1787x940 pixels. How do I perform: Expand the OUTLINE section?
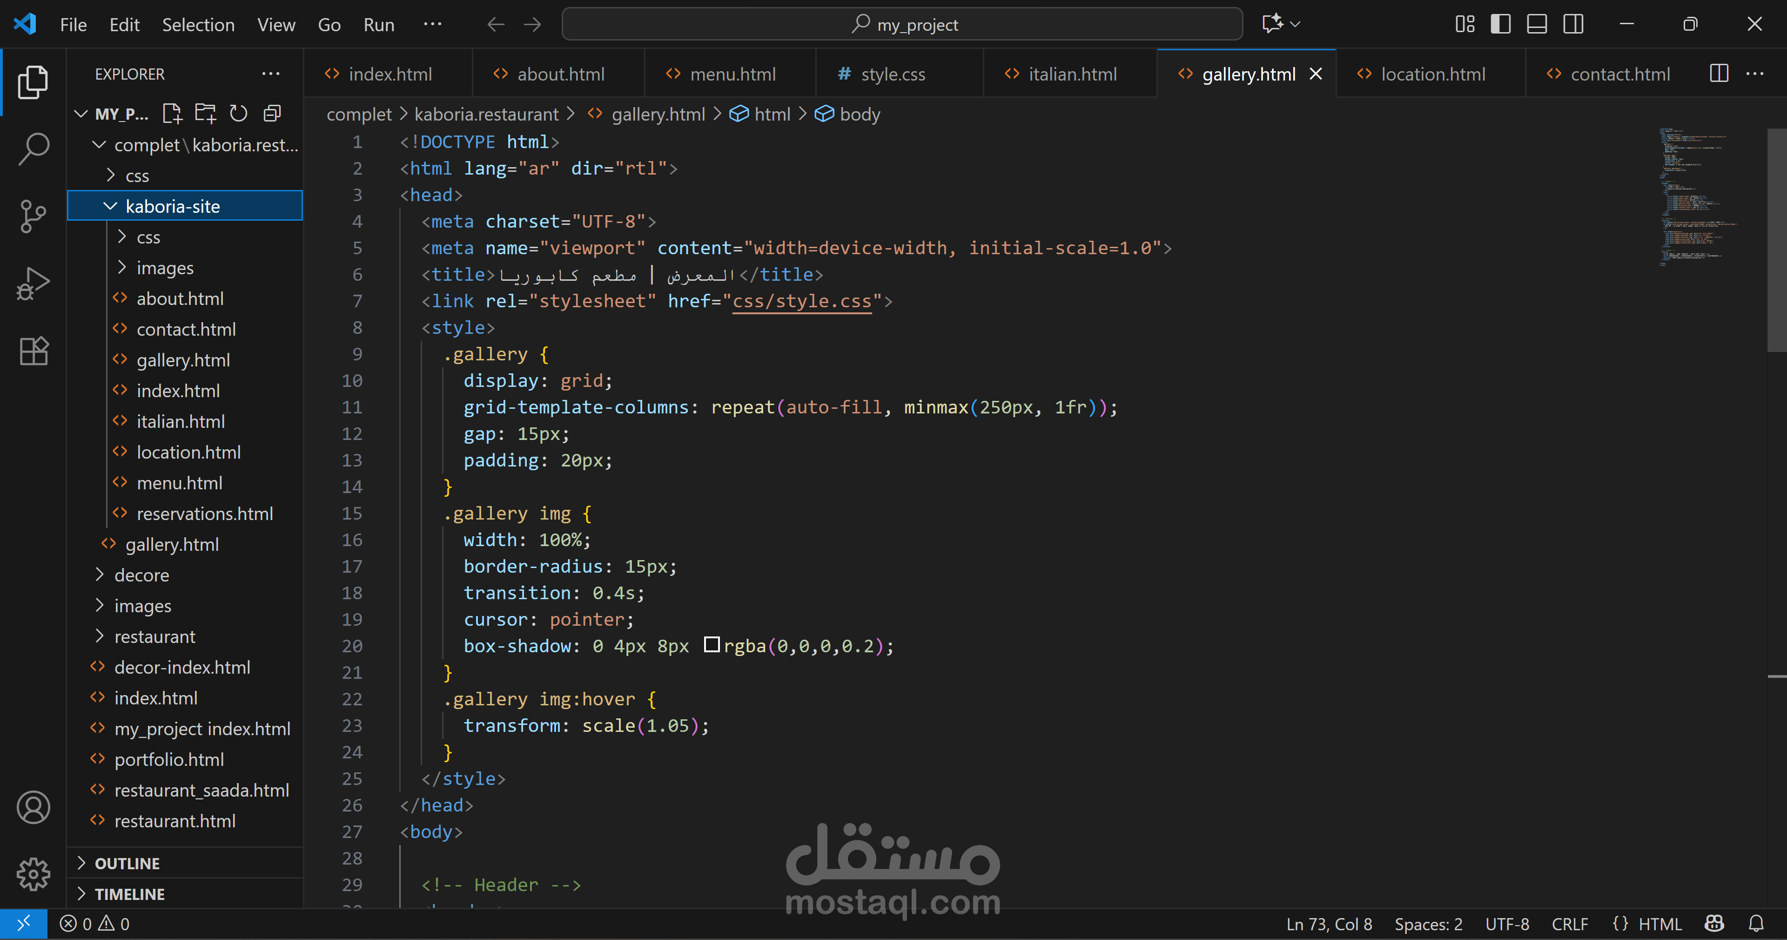pos(127,863)
